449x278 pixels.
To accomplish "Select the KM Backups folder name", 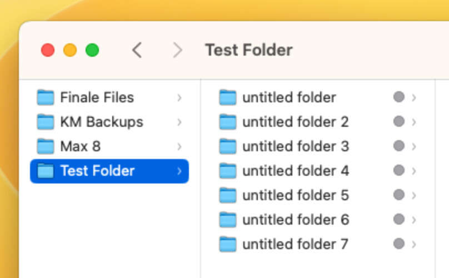I will click(x=102, y=122).
